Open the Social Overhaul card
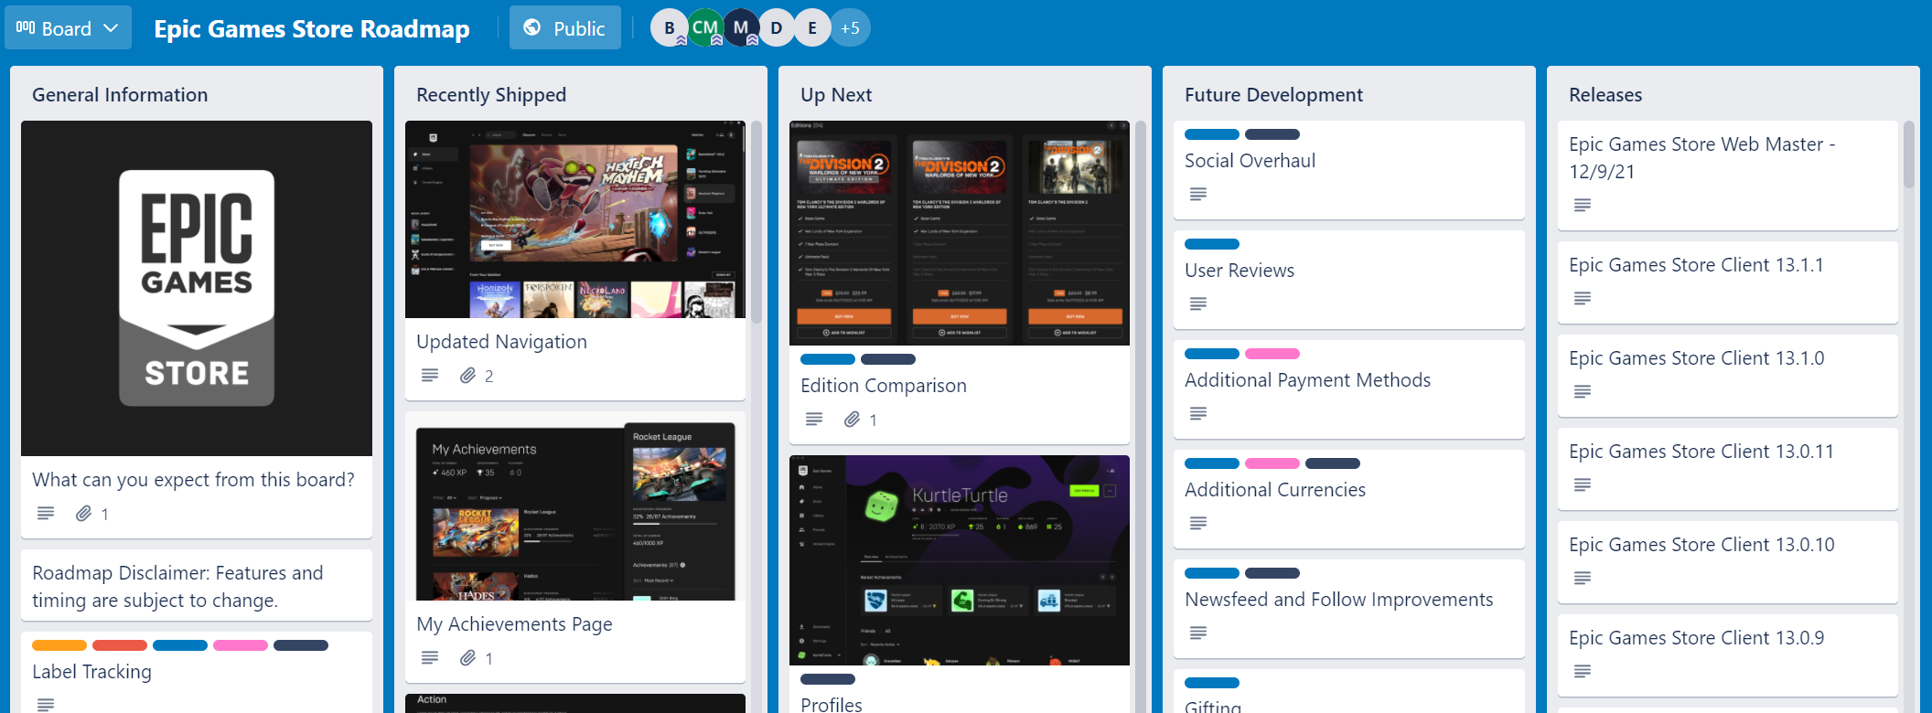This screenshot has height=713, width=1932. (1349, 170)
